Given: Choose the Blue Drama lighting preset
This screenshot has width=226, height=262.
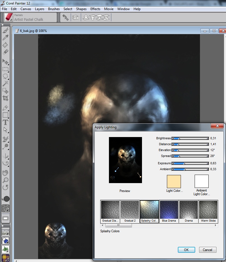Looking at the screenshot, I should [x=169, y=211].
